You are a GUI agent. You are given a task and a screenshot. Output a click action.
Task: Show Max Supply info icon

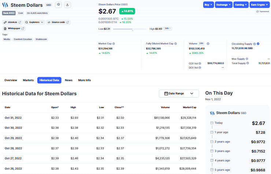(247, 59)
